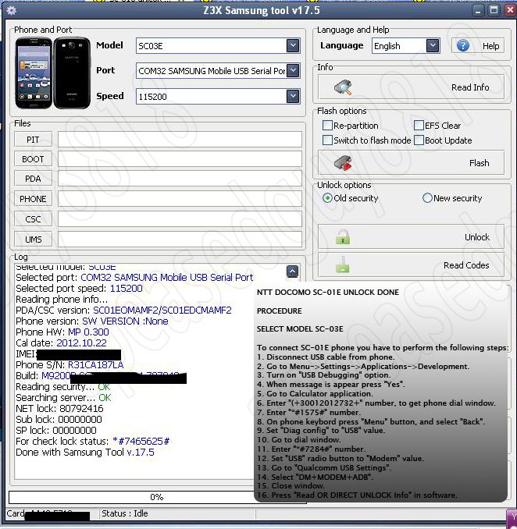Open the Language dropdown showing English
Viewport: 517px width, 529px height.
pos(433,46)
